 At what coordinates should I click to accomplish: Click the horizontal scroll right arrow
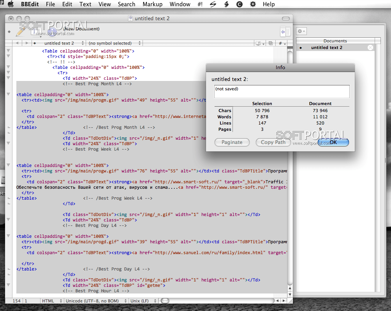(x=284, y=301)
